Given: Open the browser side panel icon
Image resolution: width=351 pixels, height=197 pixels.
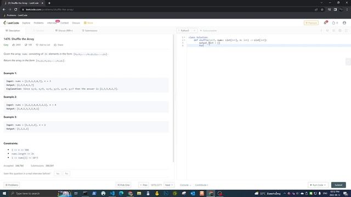Looking at the screenshot, I should [335, 9].
